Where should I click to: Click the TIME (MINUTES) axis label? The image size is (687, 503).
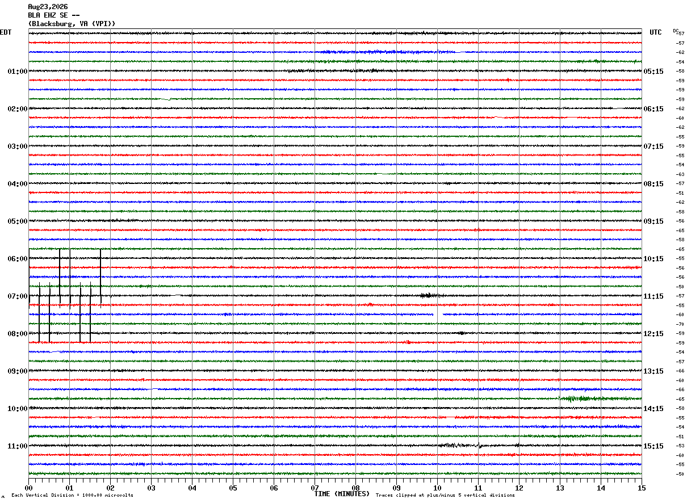tap(342, 494)
